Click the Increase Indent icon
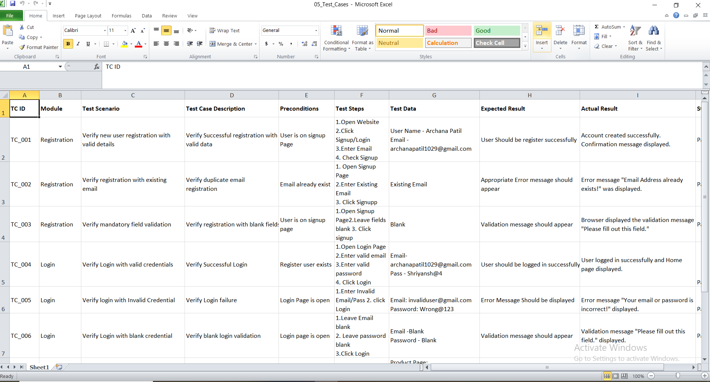The height and width of the screenshot is (382, 710). pyautogui.click(x=200, y=44)
